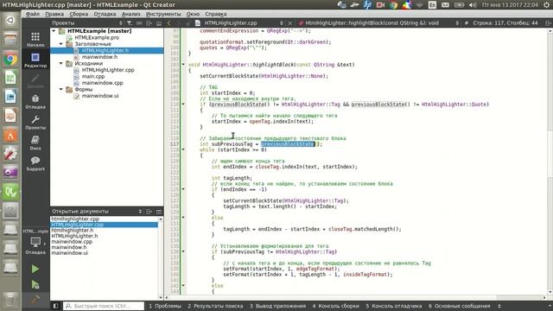This screenshot has width=553, height=311.
Task: Collapse the Заголовочные folder
Action: (x=61, y=44)
